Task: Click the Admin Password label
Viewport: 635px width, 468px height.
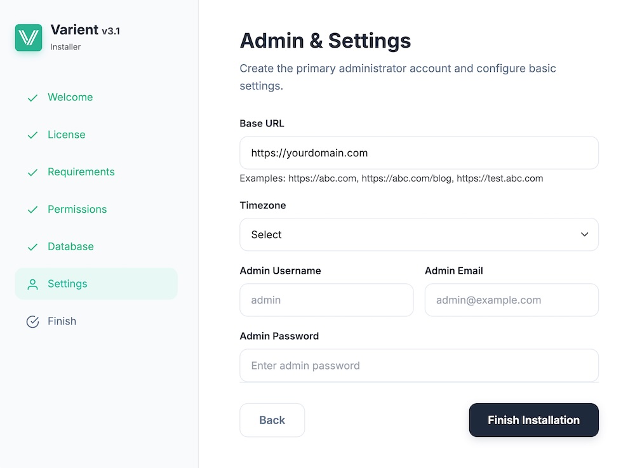Action: pos(279,336)
